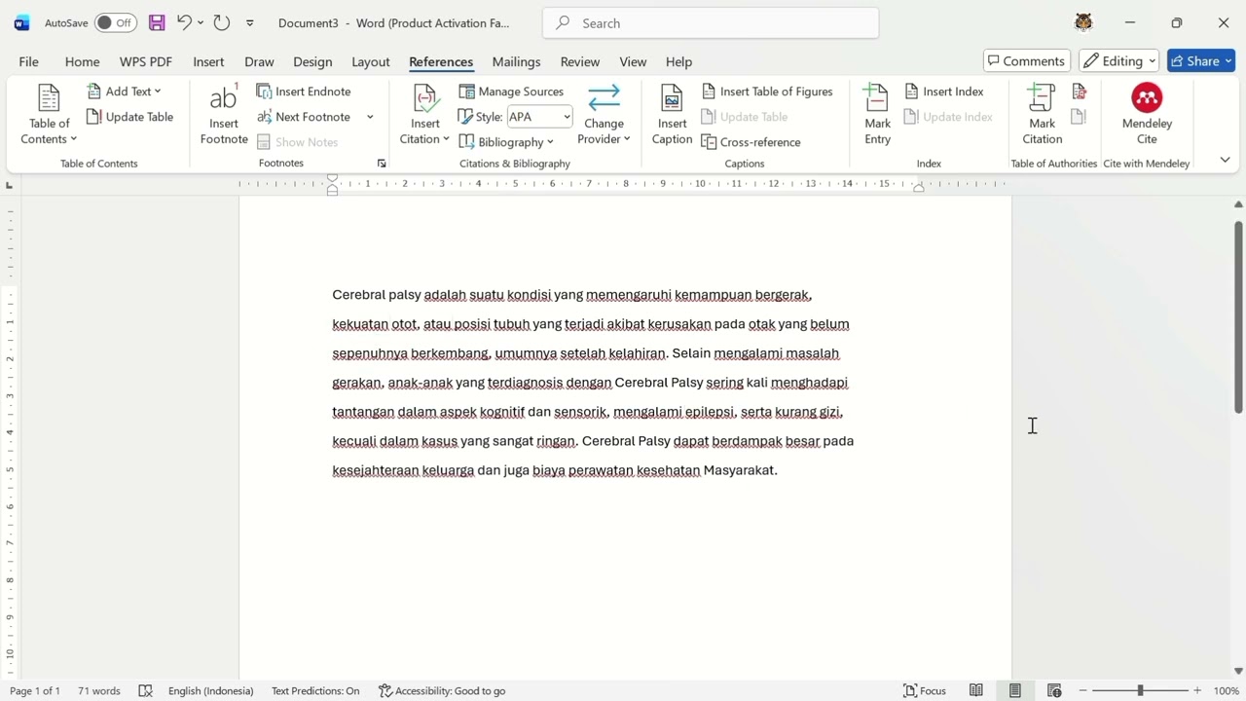
Task: Click the left tab selector on ruler
Action: coord(10,185)
